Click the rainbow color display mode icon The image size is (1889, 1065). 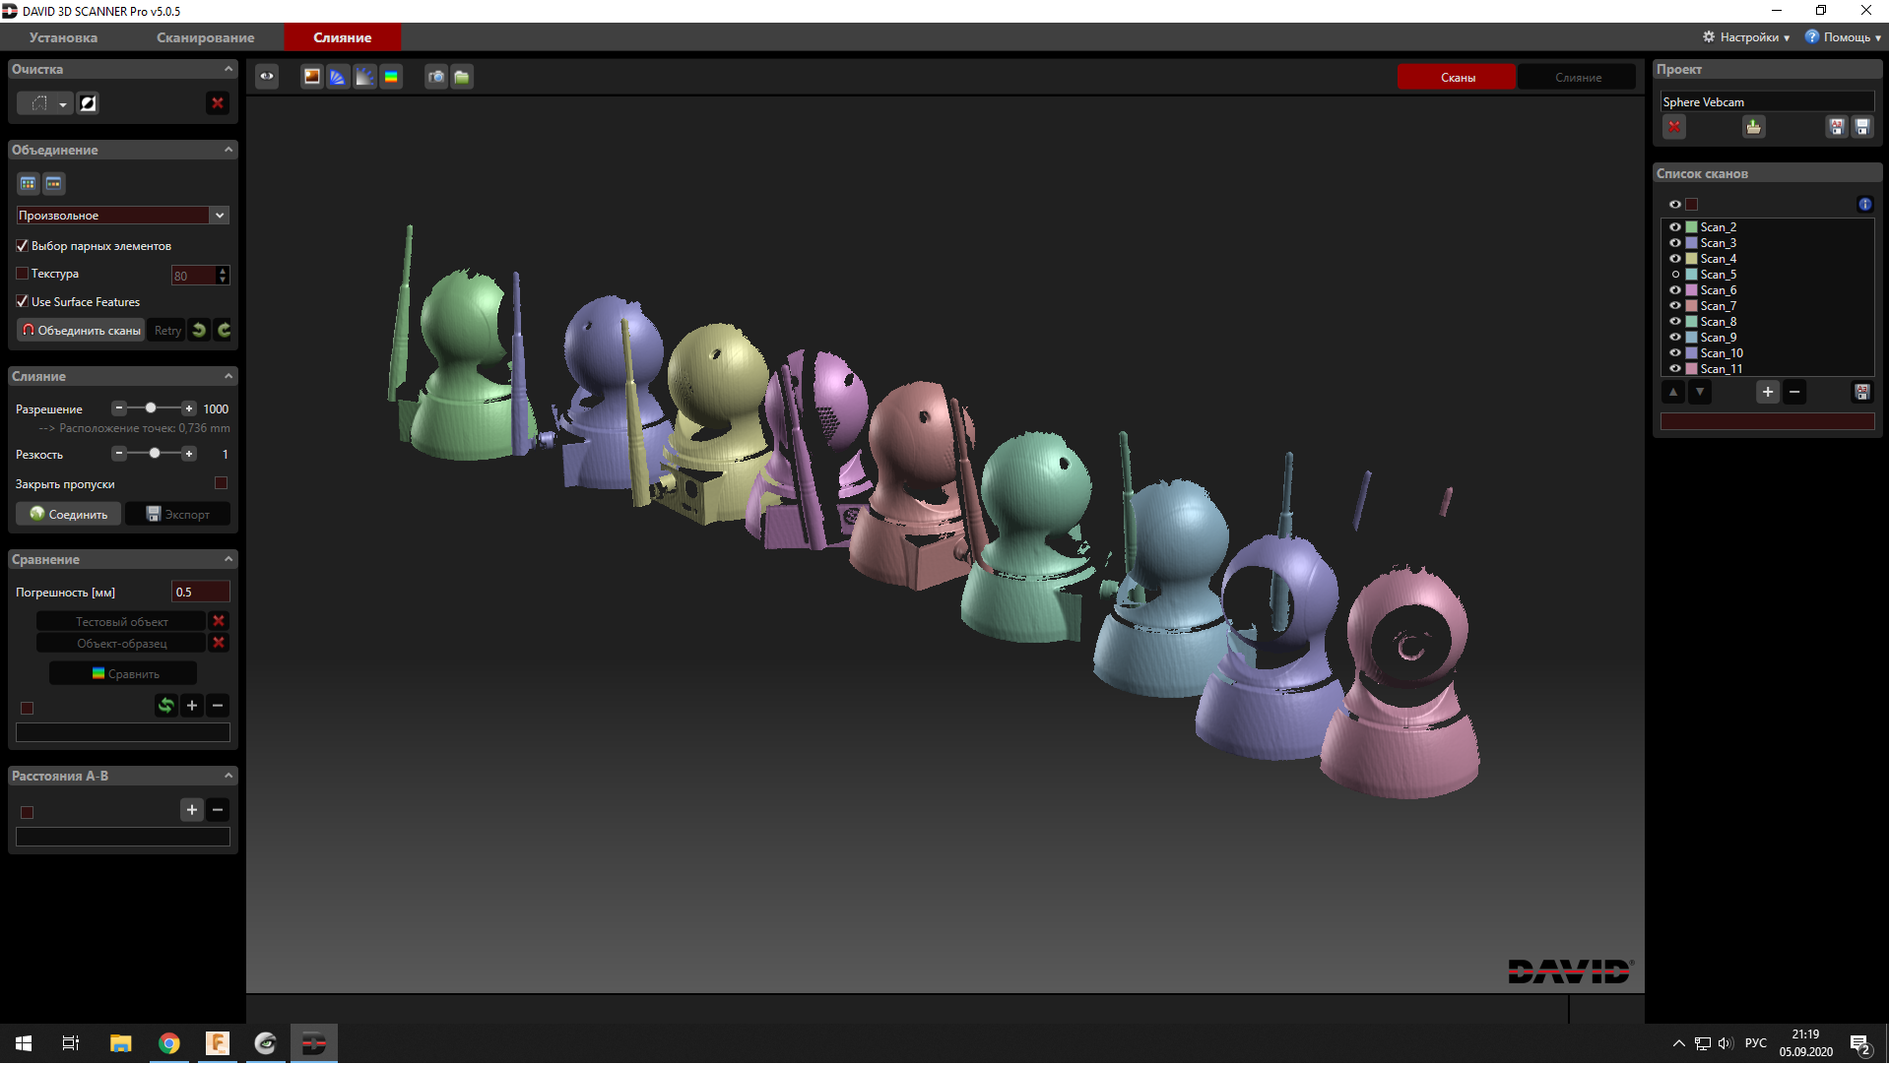pyautogui.click(x=391, y=77)
